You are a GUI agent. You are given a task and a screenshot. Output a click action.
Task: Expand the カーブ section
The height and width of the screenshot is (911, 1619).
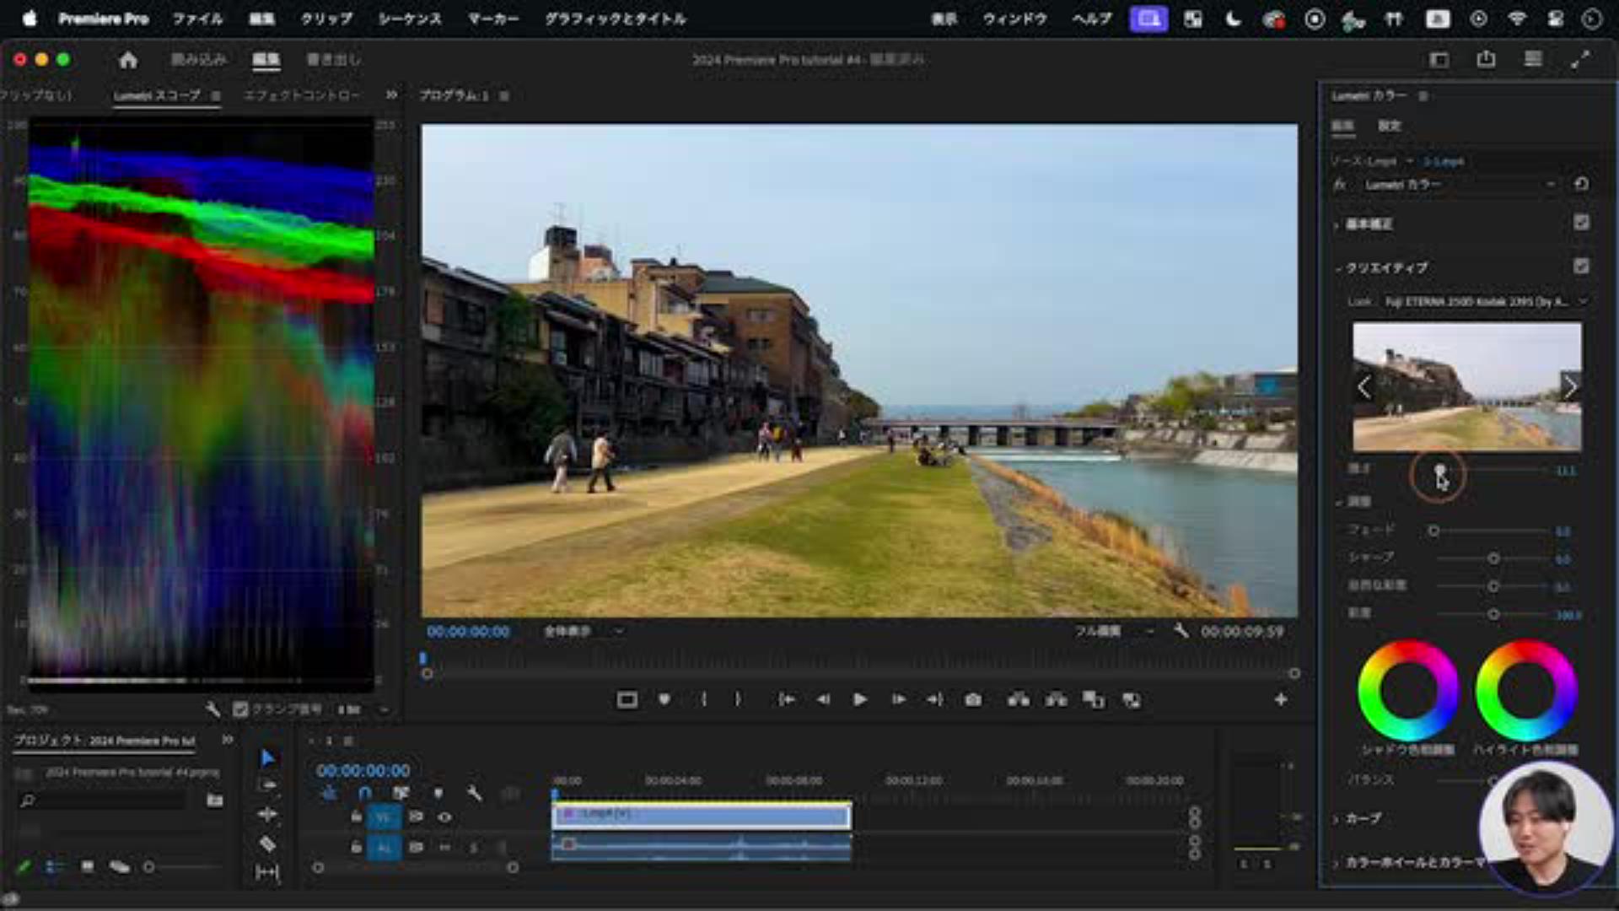1363,818
